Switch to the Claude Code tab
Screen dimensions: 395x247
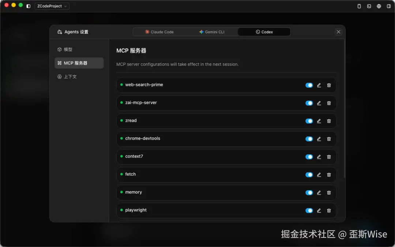pos(159,32)
